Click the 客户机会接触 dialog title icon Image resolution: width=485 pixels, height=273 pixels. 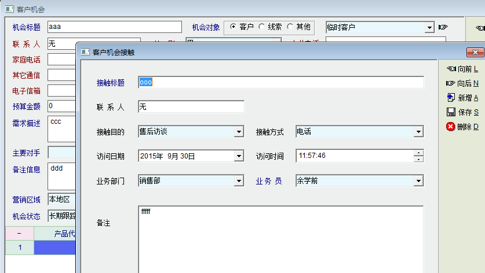click(85, 53)
